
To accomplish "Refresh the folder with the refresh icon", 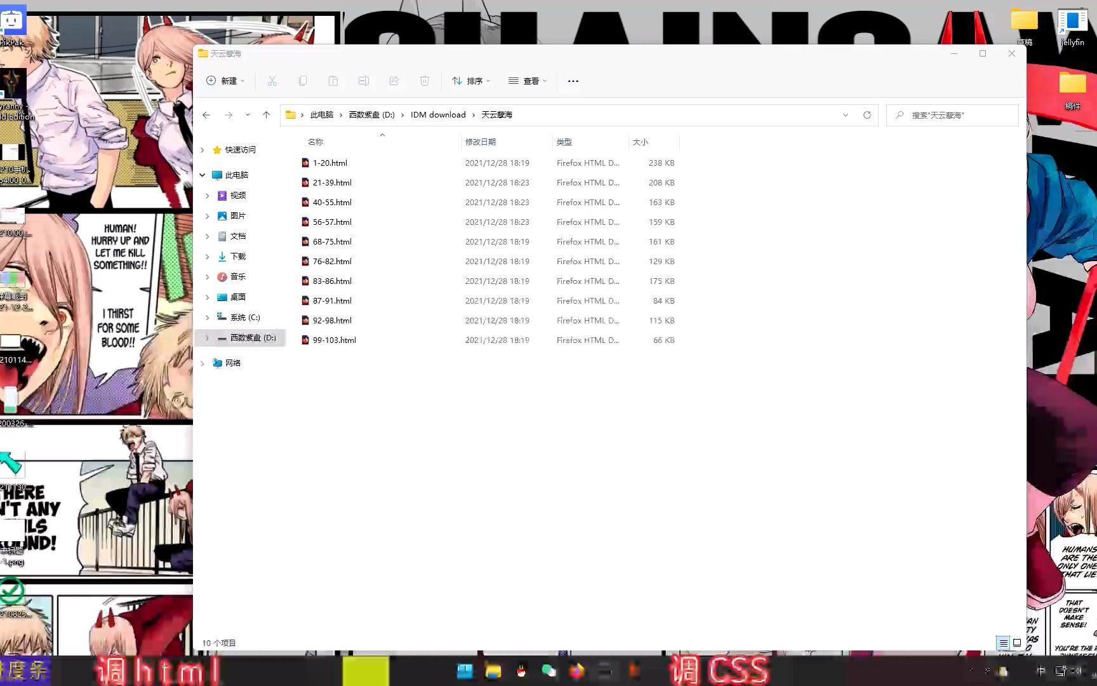I will (867, 115).
